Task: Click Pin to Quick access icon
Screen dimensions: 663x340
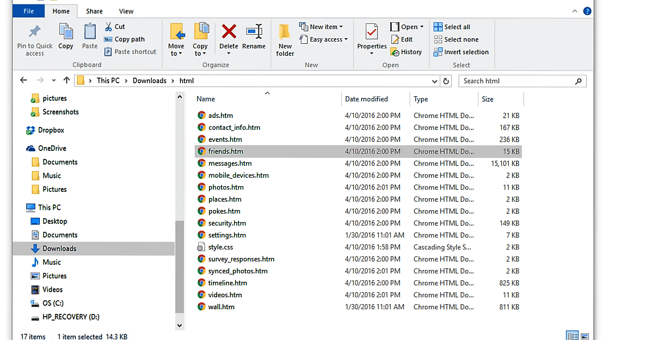Action: [35, 32]
